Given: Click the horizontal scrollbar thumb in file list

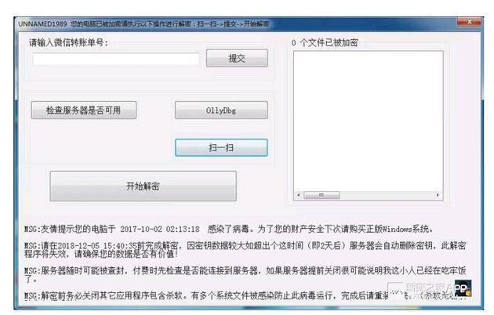Looking at the screenshot, I should pos(321,195).
